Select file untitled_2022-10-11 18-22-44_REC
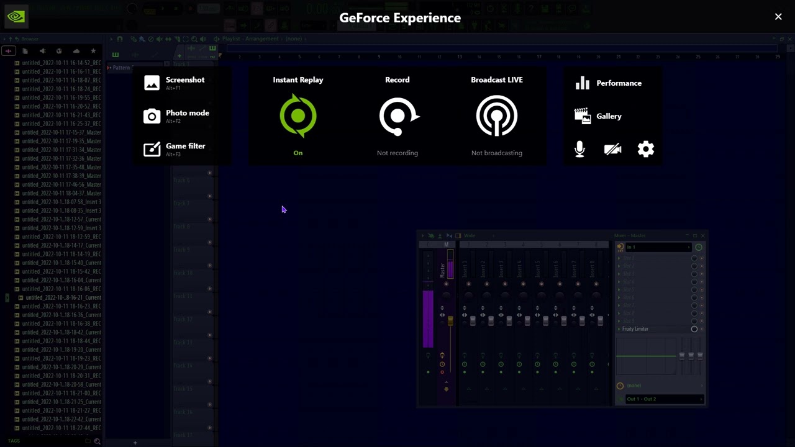 tap(58, 428)
